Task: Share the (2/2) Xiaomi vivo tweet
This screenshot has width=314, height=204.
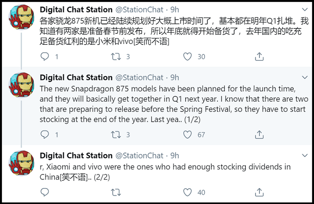Action: click(x=259, y=192)
